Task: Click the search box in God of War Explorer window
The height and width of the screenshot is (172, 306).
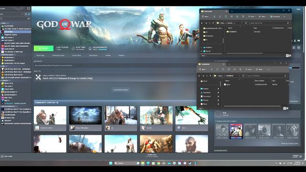Action: 270,23
